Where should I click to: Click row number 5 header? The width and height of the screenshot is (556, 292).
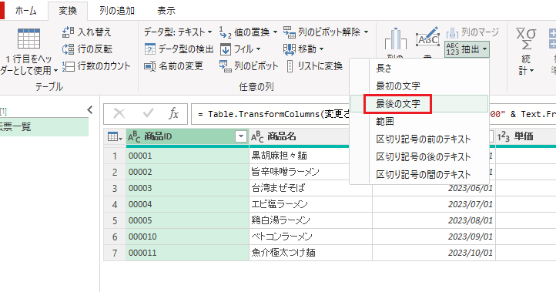coord(115,220)
